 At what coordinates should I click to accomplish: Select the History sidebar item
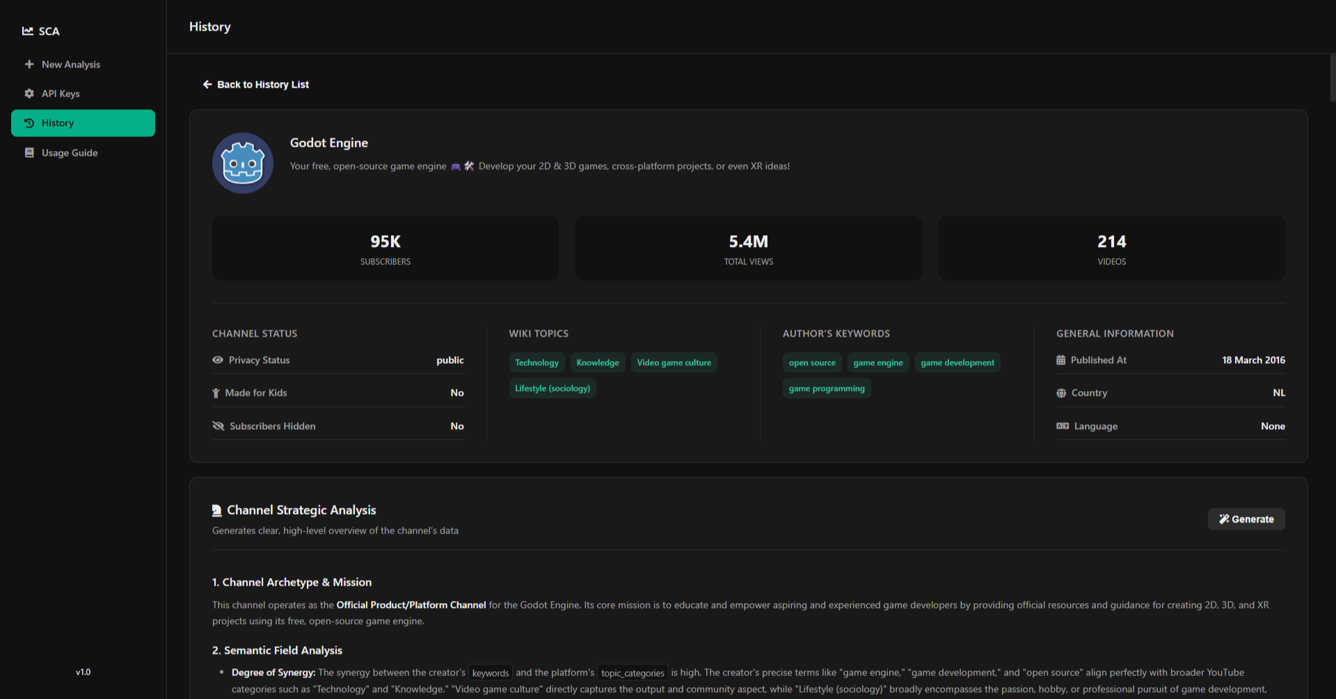click(83, 123)
